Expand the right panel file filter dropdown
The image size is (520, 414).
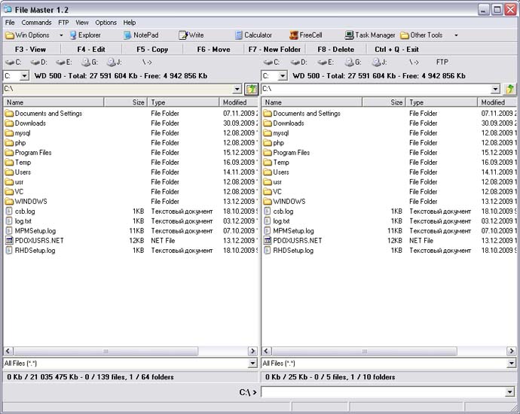(510, 364)
